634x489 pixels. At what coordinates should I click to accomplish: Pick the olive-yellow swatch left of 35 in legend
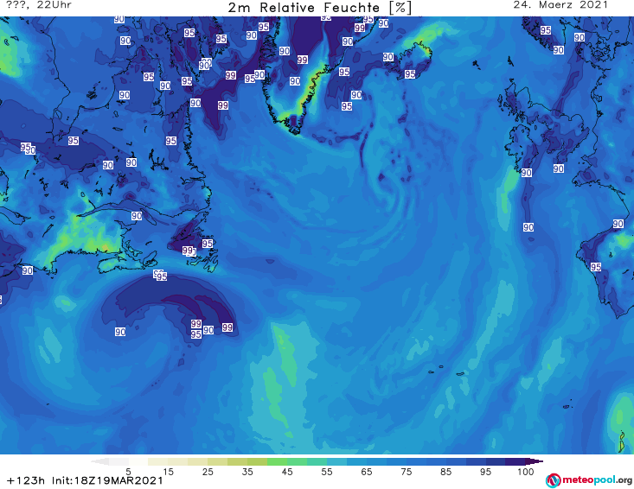click(238, 461)
